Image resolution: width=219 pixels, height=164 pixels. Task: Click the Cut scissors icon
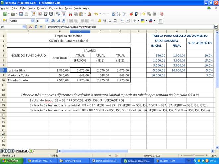pos(70,14)
